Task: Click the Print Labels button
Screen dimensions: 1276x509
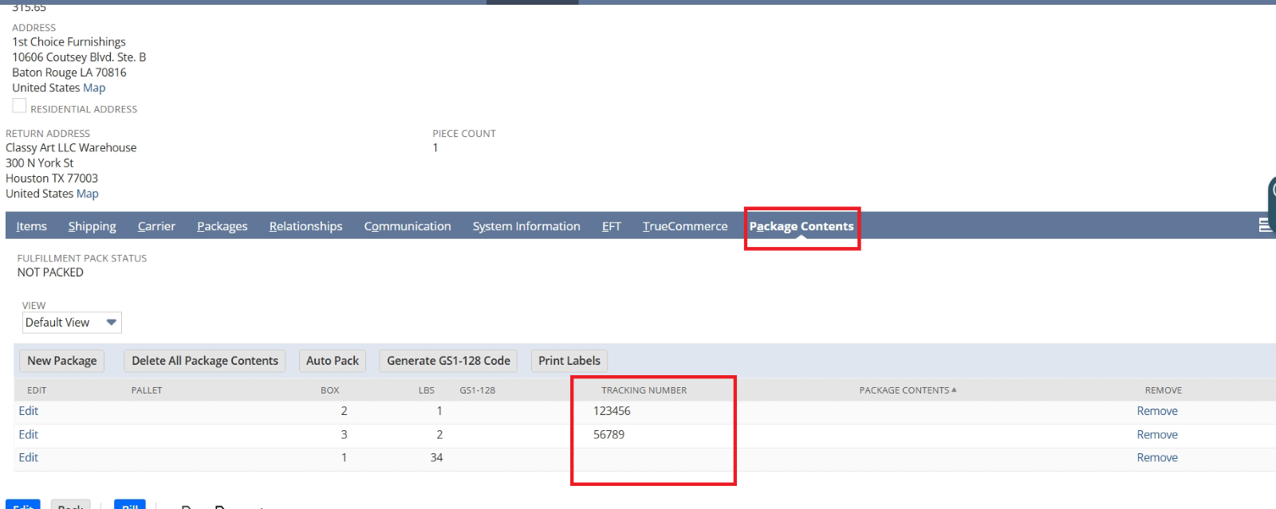Action: tap(569, 361)
